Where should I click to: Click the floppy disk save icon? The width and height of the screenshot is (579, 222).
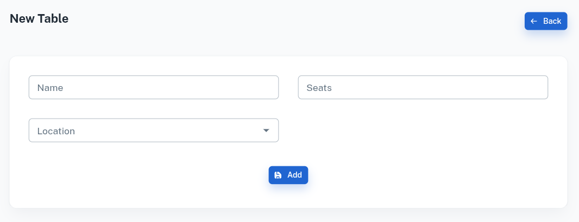[x=278, y=175]
